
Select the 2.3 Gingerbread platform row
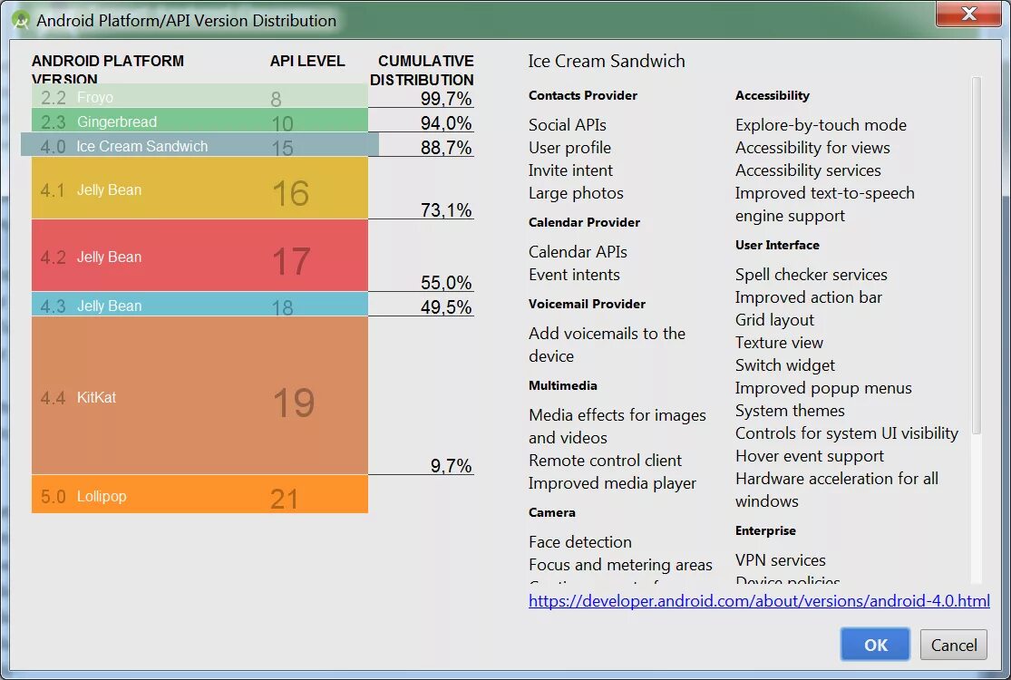[x=199, y=121]
